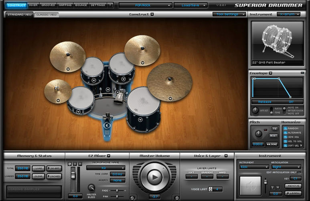
Task: Switch to the Bounce tab
Action: 81,5
